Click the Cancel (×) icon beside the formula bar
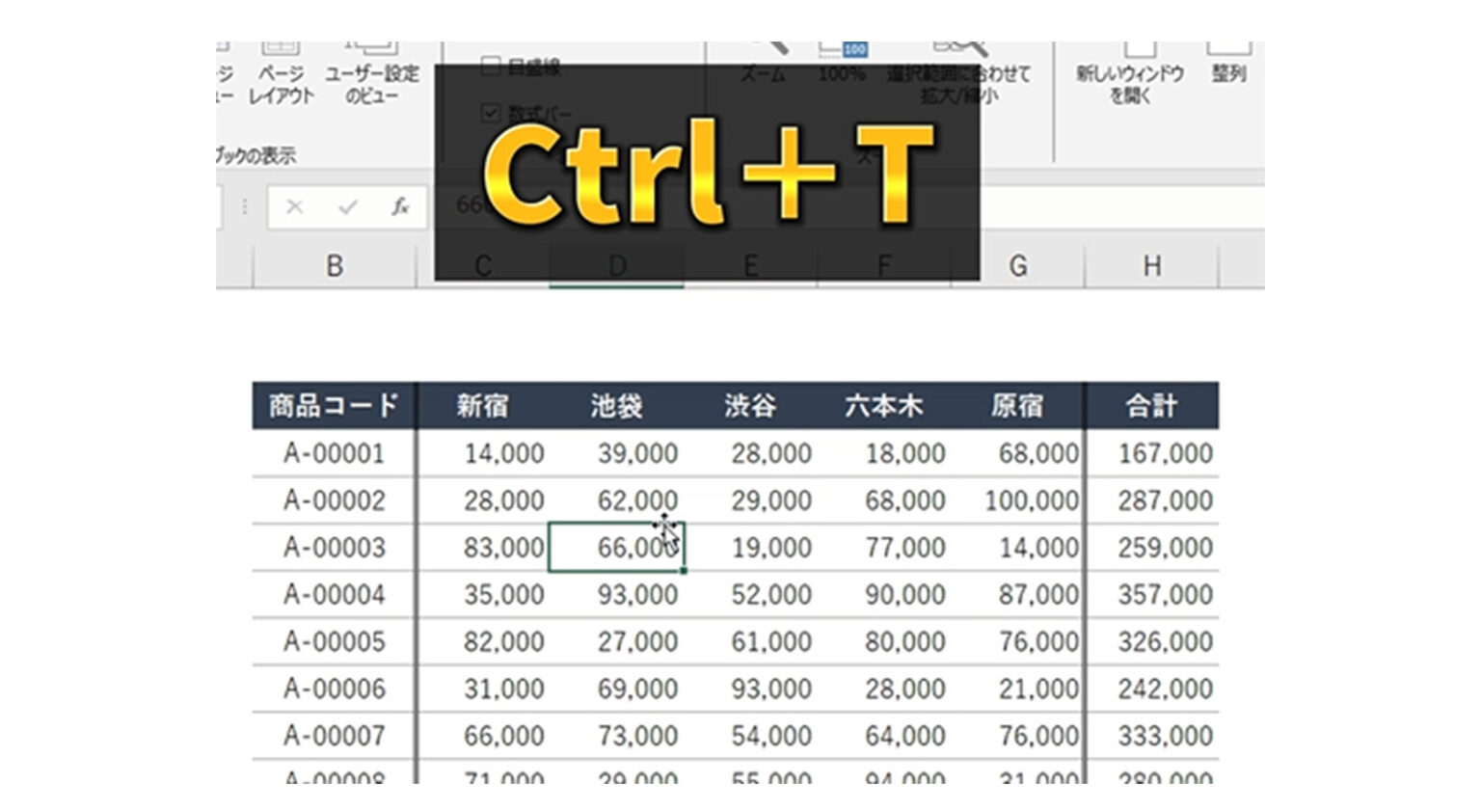The height and width of the screenshot is (811, 1481). (x=294, y=205)
